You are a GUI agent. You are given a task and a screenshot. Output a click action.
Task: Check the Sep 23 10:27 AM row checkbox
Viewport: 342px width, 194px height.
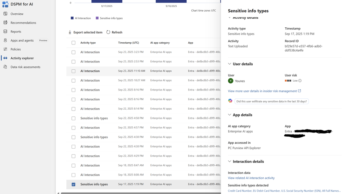coord(74,81)
